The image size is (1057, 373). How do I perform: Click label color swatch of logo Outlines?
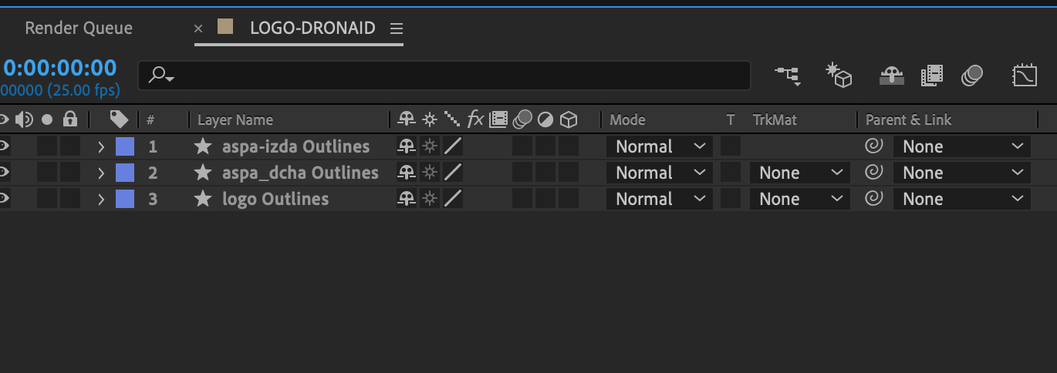pyautogui.click(x=125, y=199)
